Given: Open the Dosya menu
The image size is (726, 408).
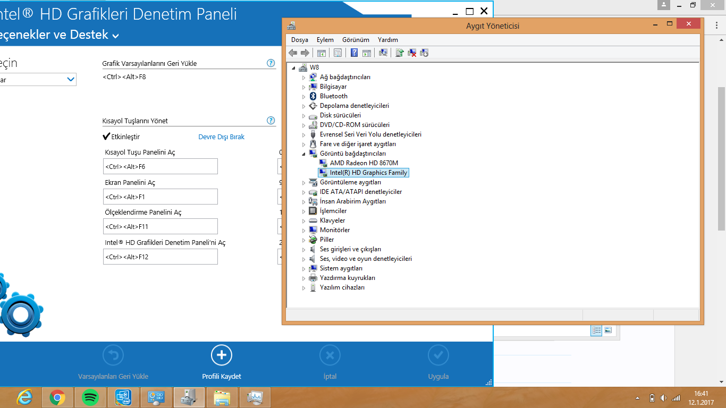Looking at the screenshot, I should pos(300,40).
